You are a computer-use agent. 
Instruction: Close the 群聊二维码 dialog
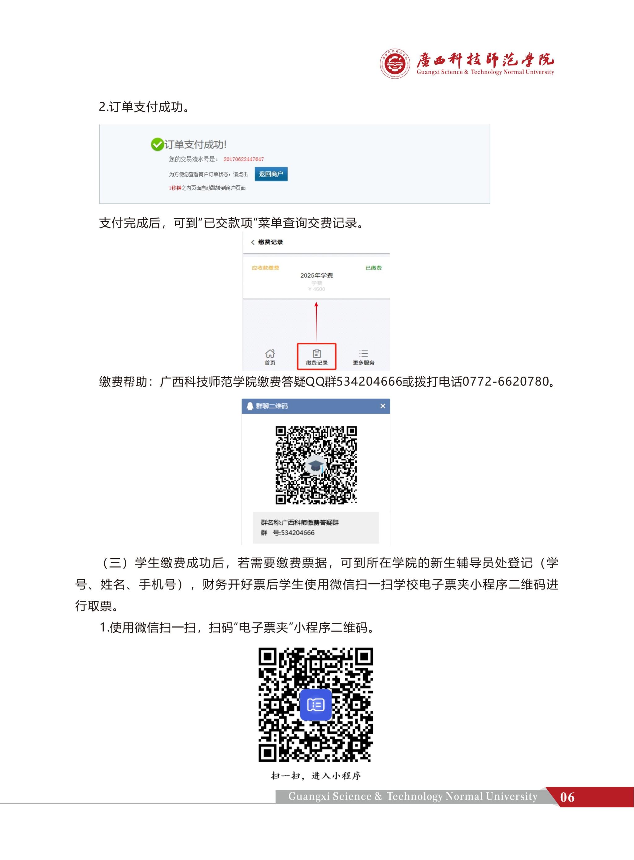point(383,406)
